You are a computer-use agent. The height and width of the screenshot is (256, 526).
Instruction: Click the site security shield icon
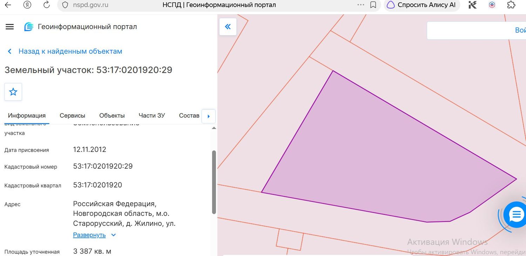tap(65, 5)
